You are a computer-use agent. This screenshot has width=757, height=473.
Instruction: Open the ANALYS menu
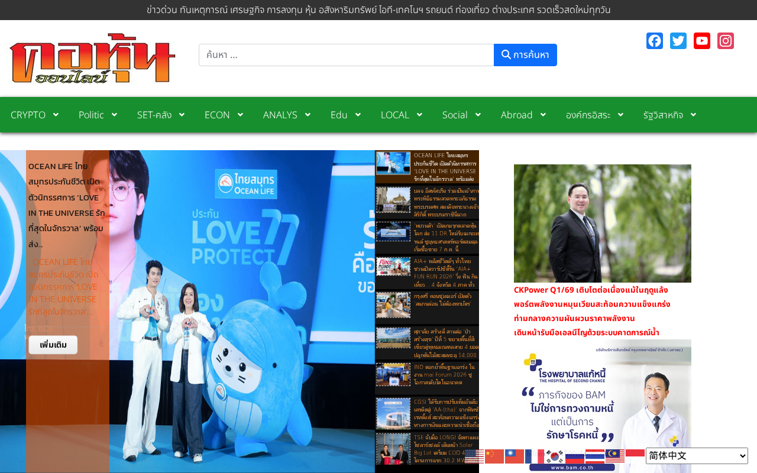click(x=286, y=115)
